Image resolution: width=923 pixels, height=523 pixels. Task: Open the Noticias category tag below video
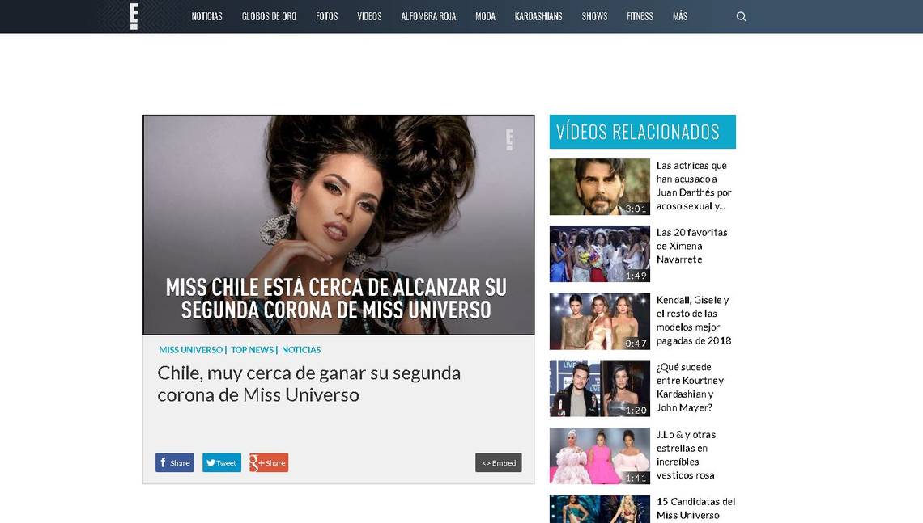(x=301, y=350)
